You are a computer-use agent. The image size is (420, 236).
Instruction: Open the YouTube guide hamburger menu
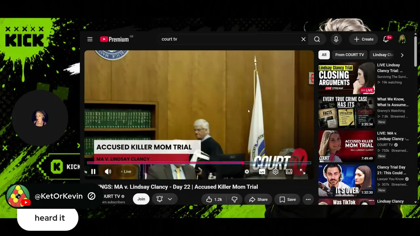tap(90, 39)
